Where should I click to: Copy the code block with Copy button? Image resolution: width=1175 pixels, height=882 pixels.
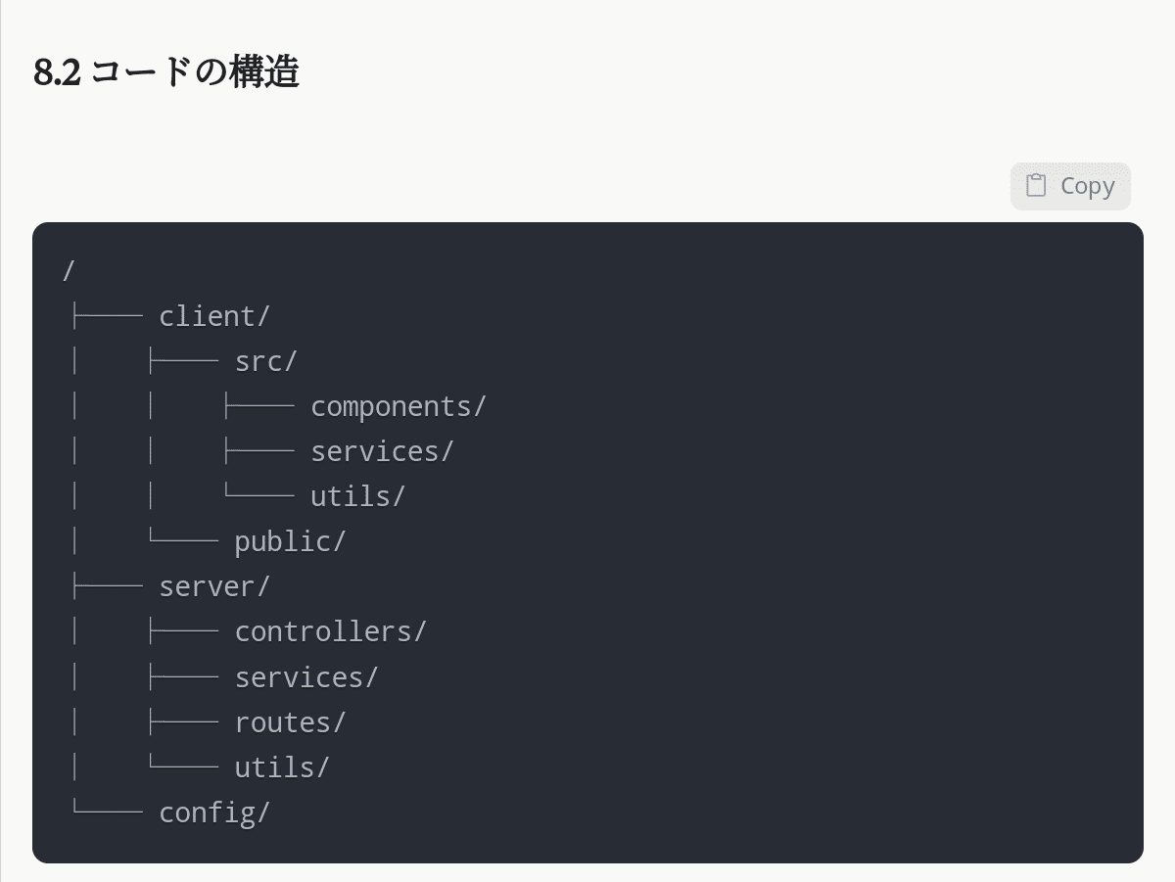coord(1070,186)
